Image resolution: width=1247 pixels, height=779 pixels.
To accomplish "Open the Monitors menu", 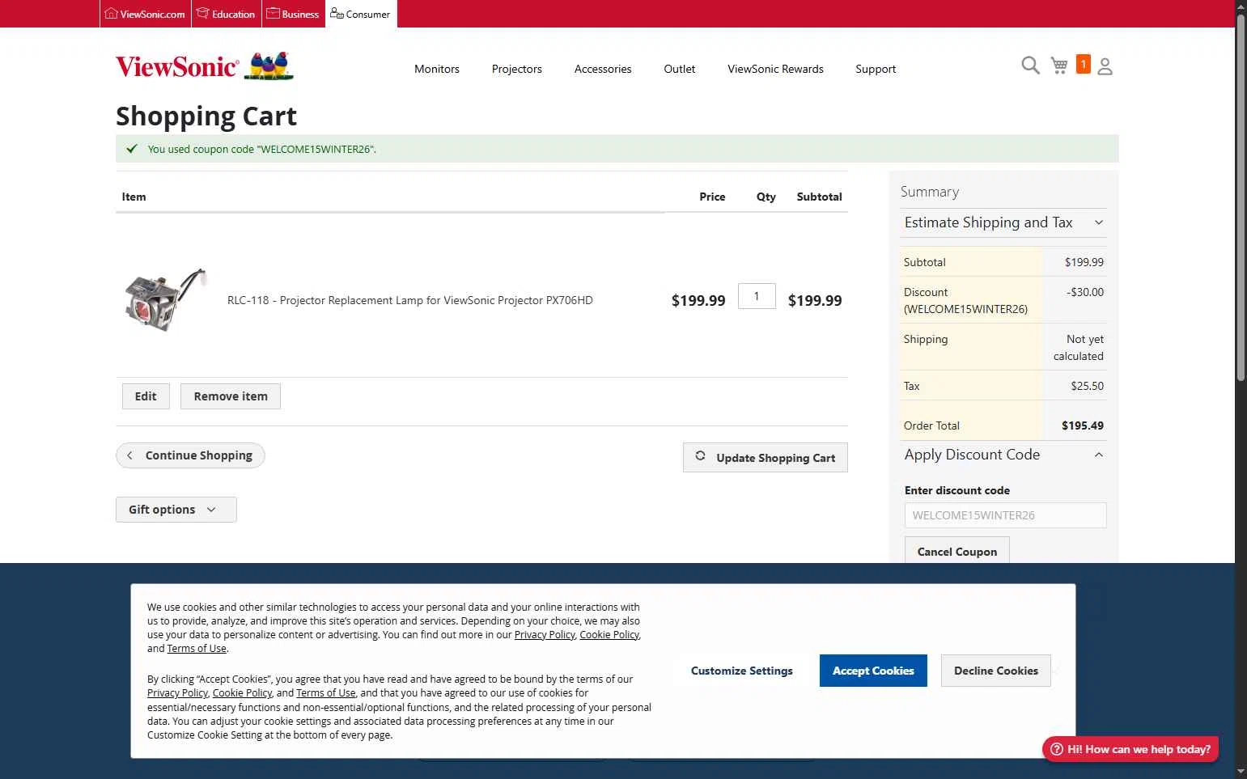I will coord(437,69).
